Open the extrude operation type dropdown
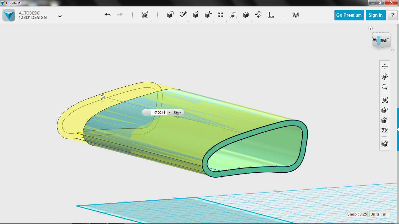Screen dimensions: 399x224 coord(178,113)
